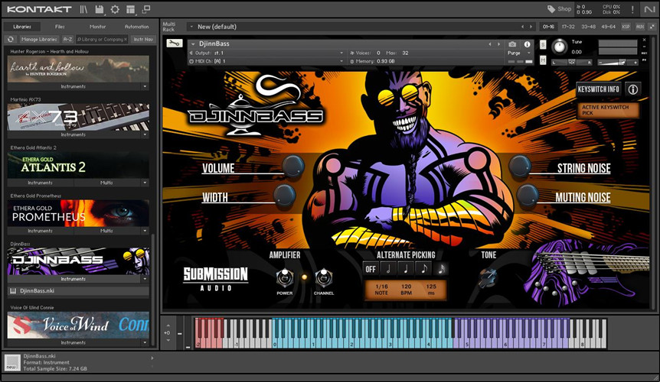Open the workspace layout icon
The width and height of the screenshot is (660, 382).
click(130, 9)
